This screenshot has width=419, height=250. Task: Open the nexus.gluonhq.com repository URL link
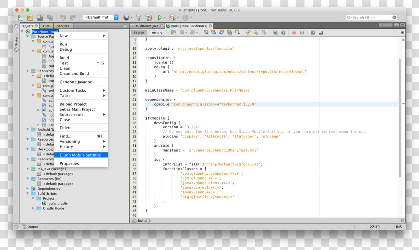tap(239, 72)
